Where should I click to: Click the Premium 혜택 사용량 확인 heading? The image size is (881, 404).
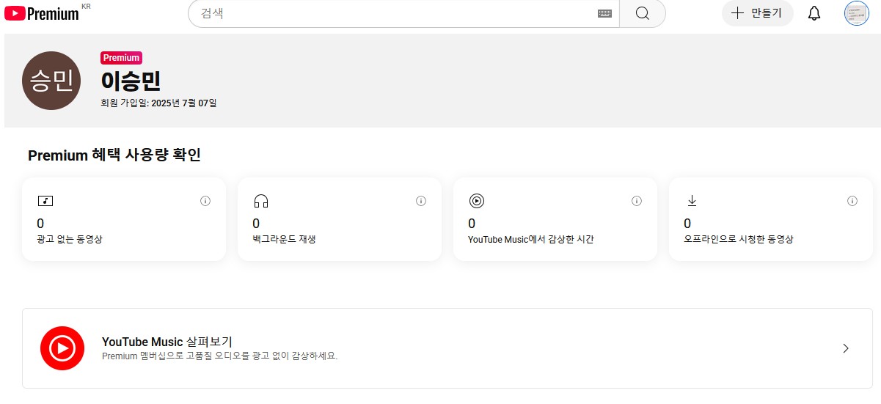click(x=114, y=155)
